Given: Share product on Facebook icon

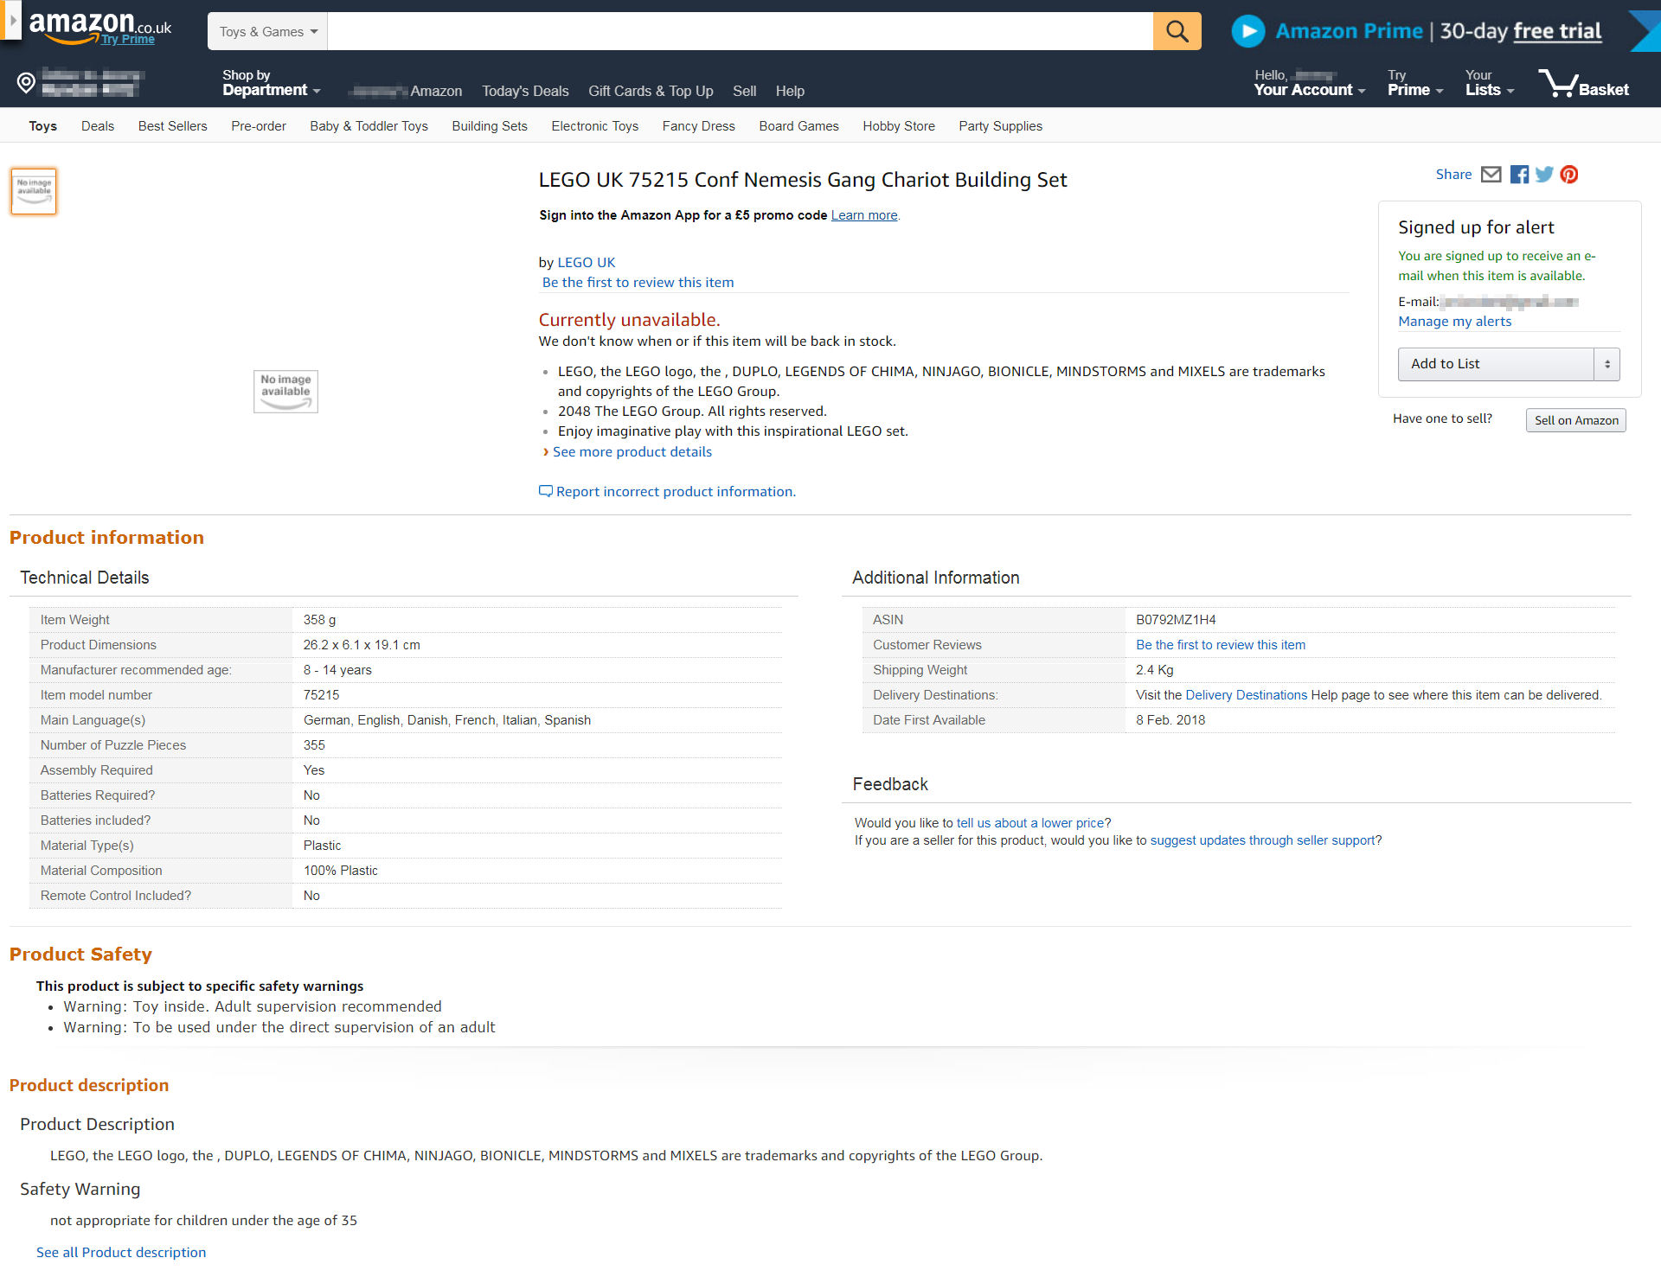Looking at the screenshot, I should pyautogui.click(x=1519, y=175).
